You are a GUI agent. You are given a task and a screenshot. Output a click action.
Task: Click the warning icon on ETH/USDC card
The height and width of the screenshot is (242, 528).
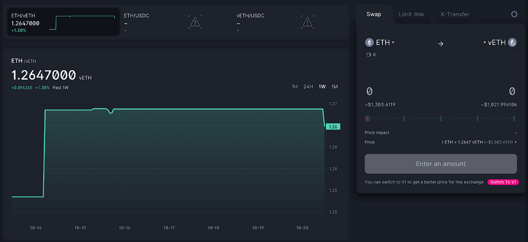[x=195, y=22]
